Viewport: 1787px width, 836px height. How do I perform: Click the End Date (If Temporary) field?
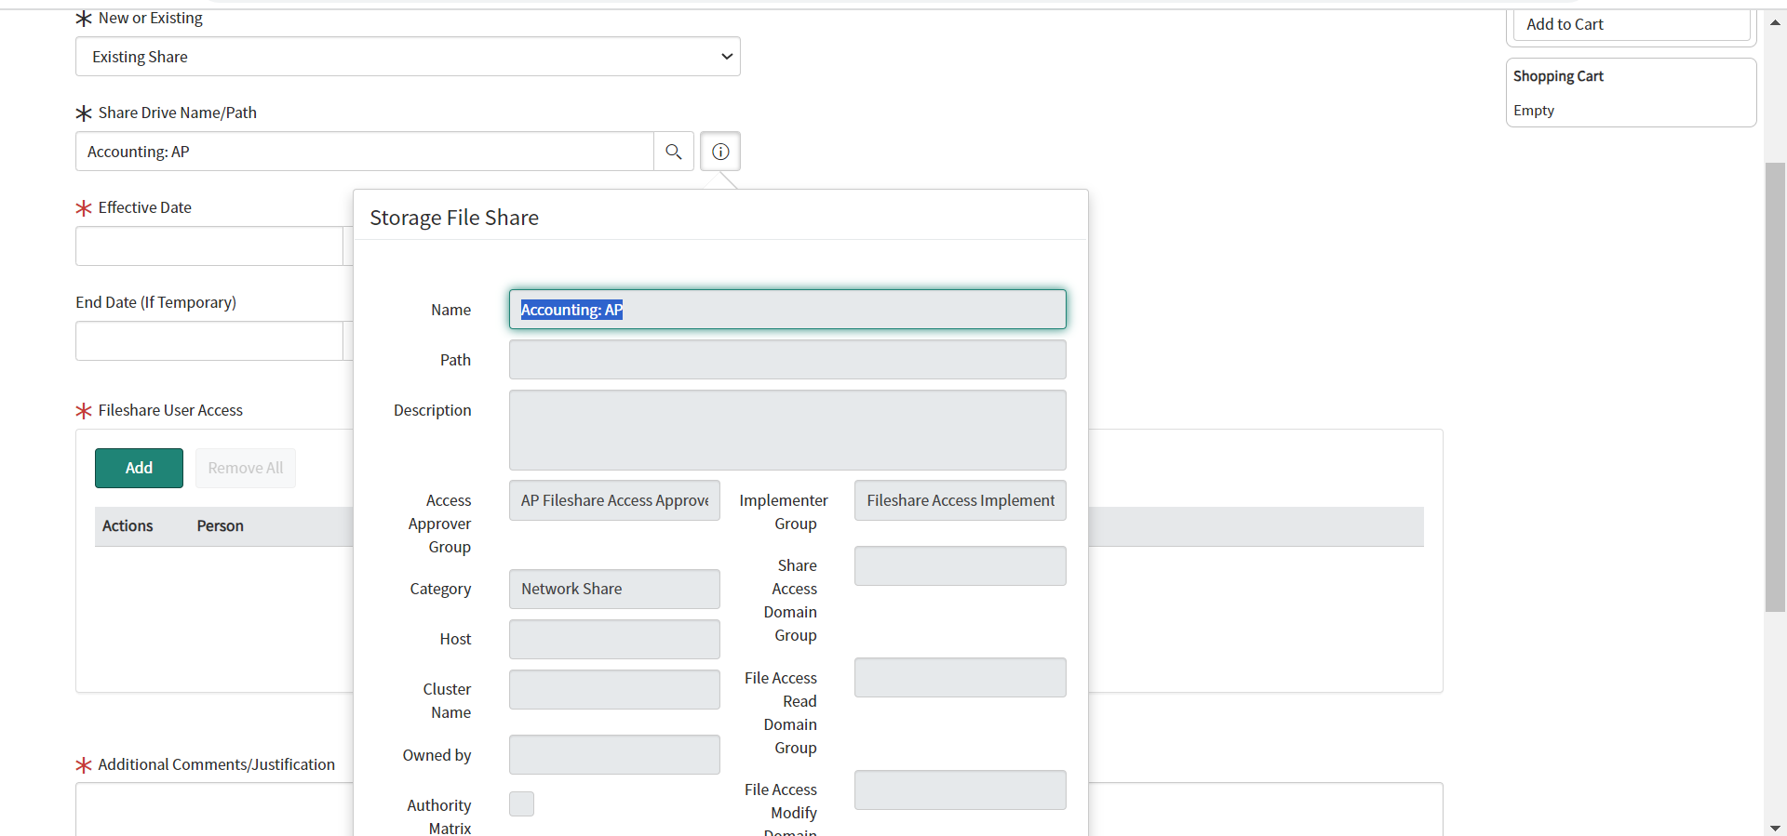[209, 341]
